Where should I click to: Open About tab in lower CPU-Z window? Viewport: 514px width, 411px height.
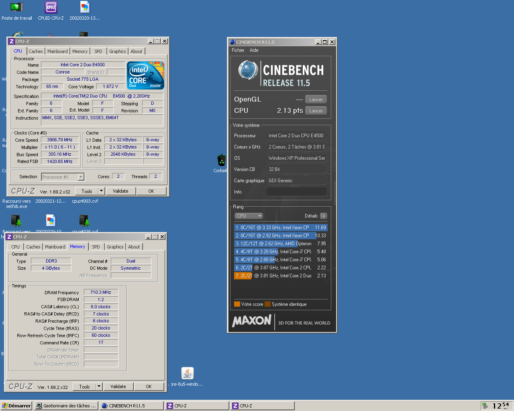(x=134, y=247)
